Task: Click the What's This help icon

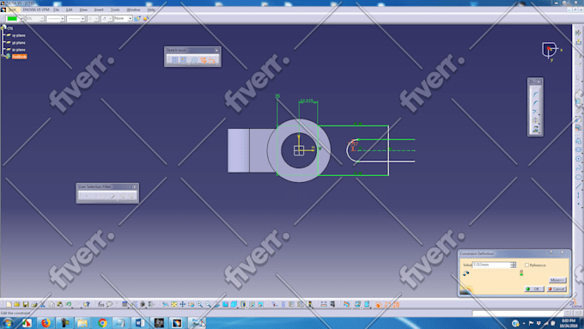Action: 87,304
